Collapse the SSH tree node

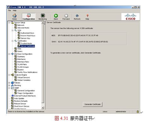pos(12,30)
